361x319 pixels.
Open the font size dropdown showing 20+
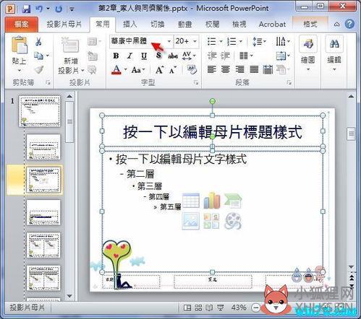point(187,41)
